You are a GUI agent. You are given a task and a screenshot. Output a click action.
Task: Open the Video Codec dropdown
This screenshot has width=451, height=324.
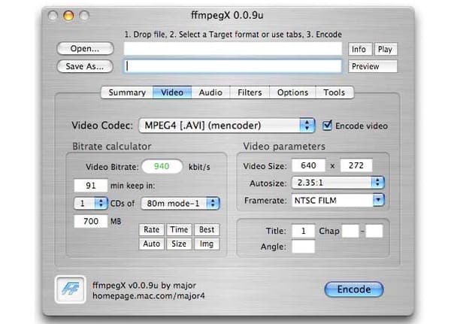227,126
